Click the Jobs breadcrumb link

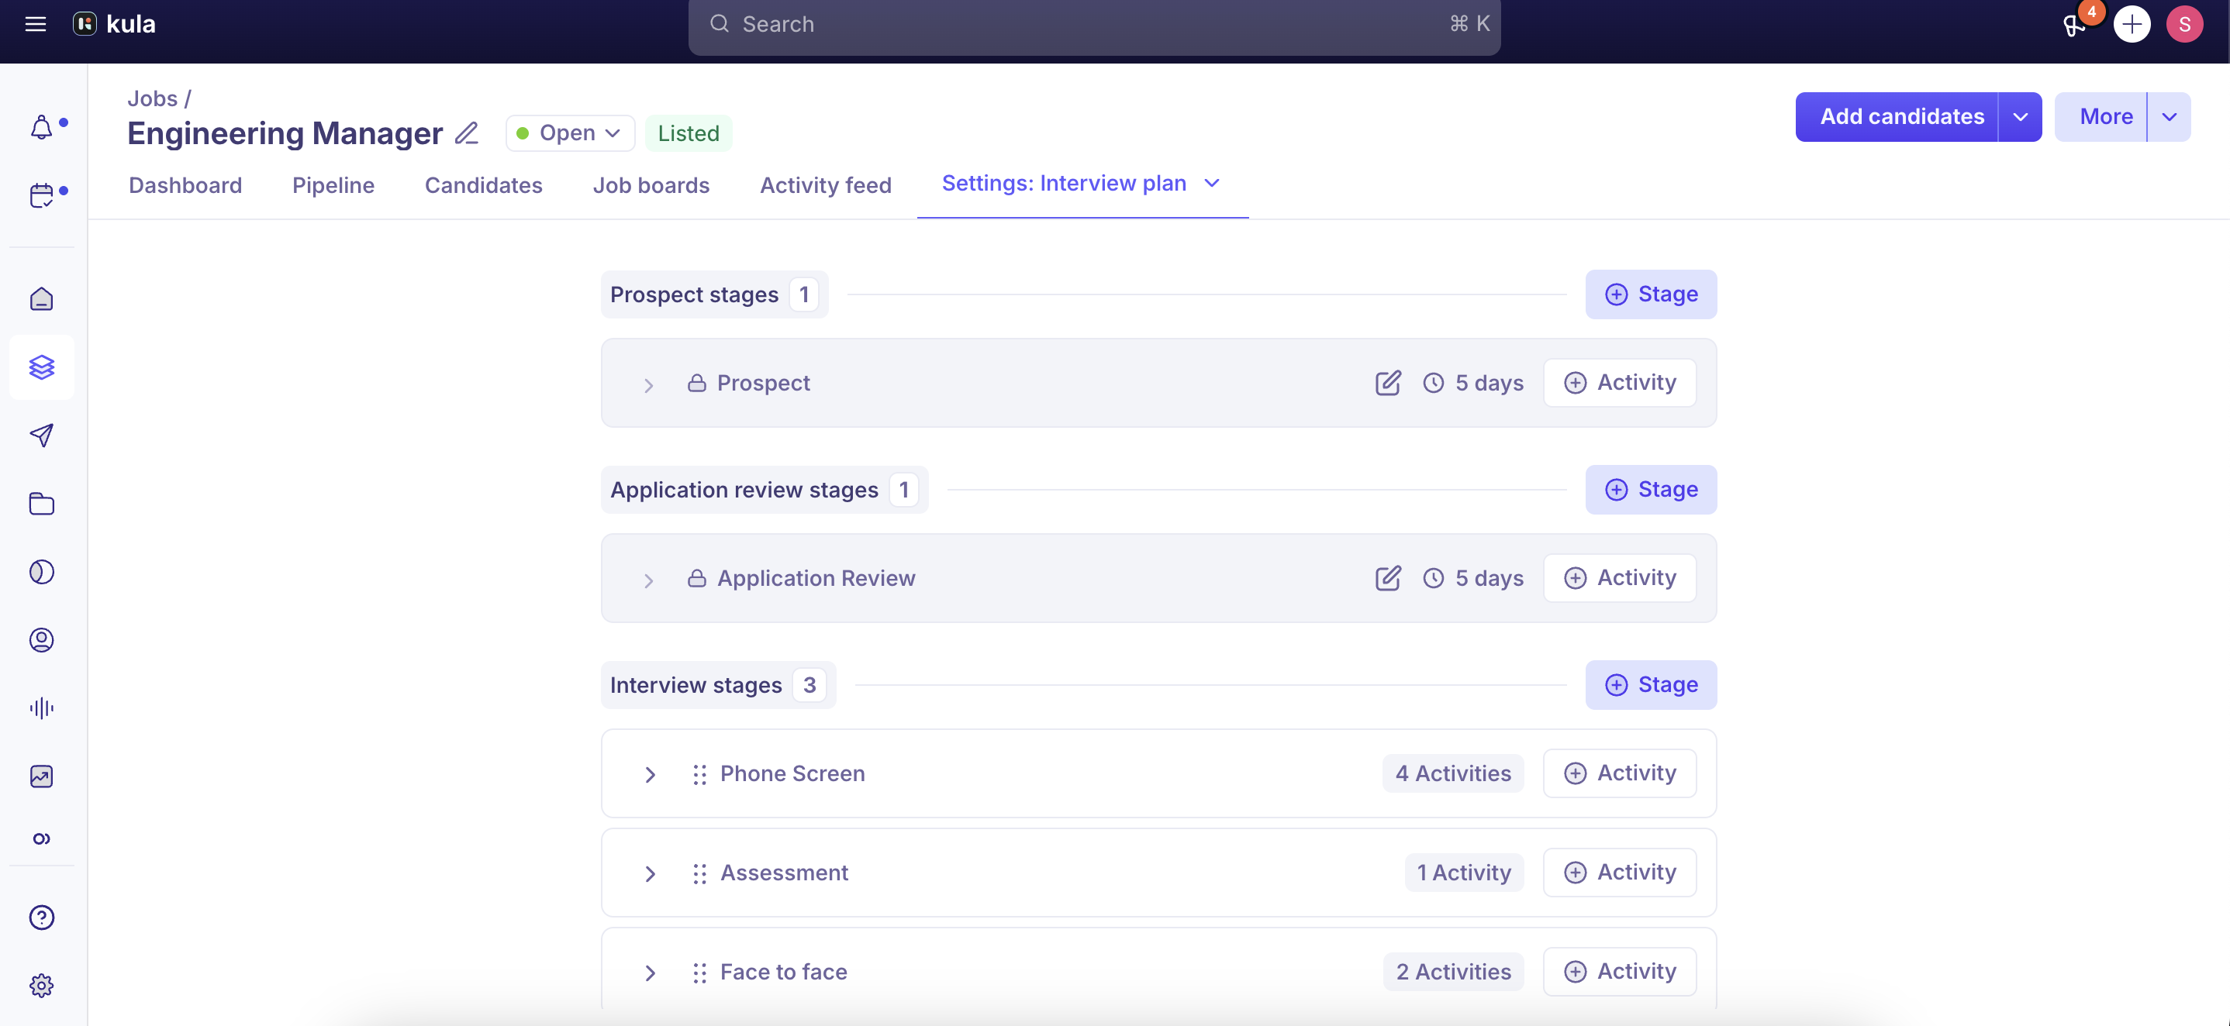point(152,98)
